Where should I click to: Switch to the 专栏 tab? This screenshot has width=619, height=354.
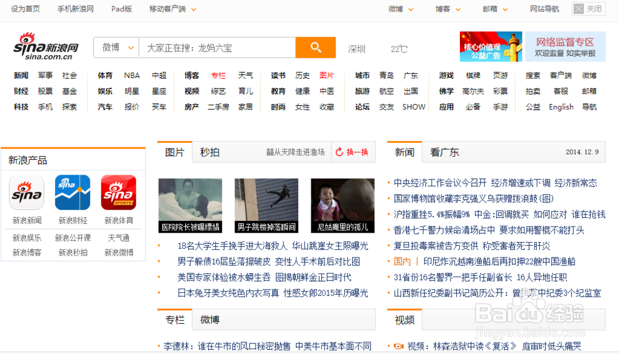point(175,320)
